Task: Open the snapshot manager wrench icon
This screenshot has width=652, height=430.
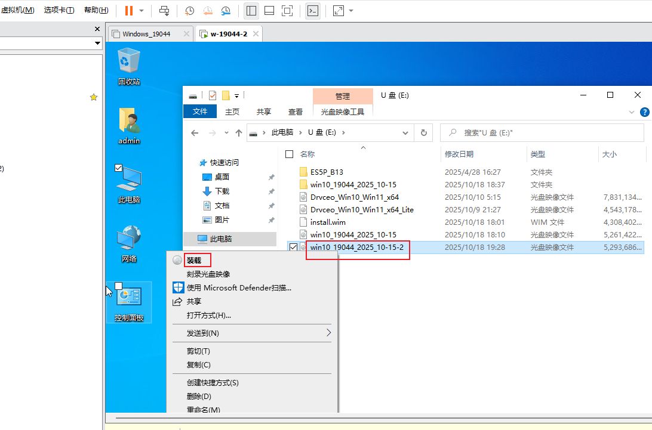Action: coord(226,11)
